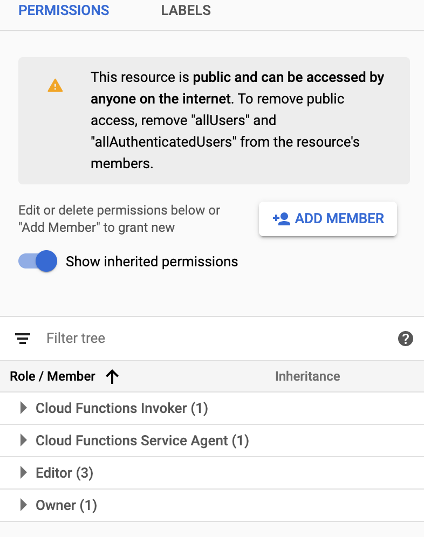Expand the Editor role arrow
Viewport: 424px width, 537px height.
click(23, 473)
